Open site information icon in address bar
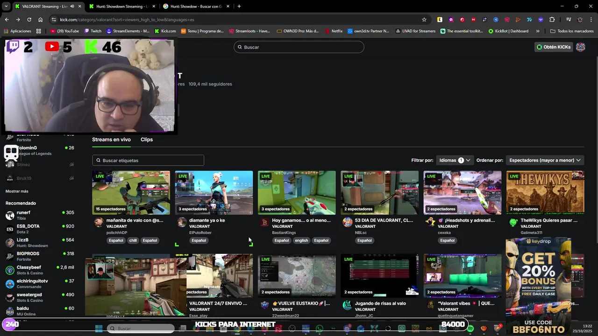This screenshot has height=336, width=598. point(54,20)
